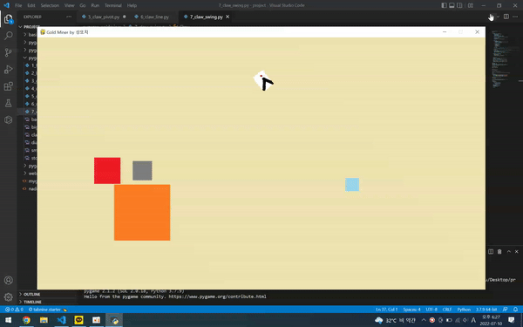Open the Terminal menu
The height and width of the screenshot is (327, 523).
coord(113,5)
